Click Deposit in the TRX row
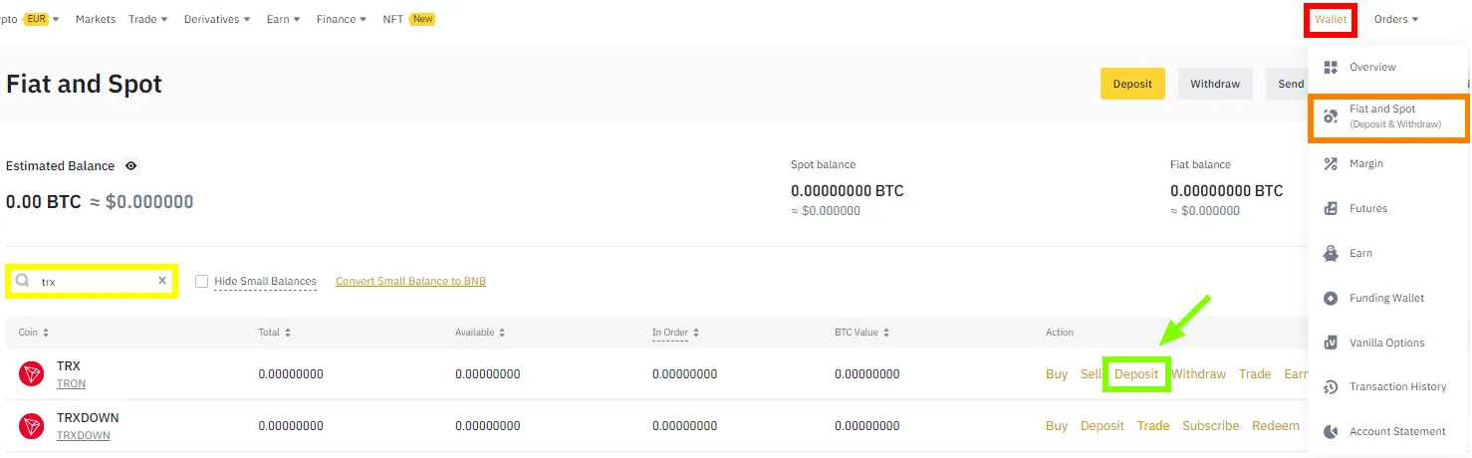 pyautogui.click(x=1136, y=374)
